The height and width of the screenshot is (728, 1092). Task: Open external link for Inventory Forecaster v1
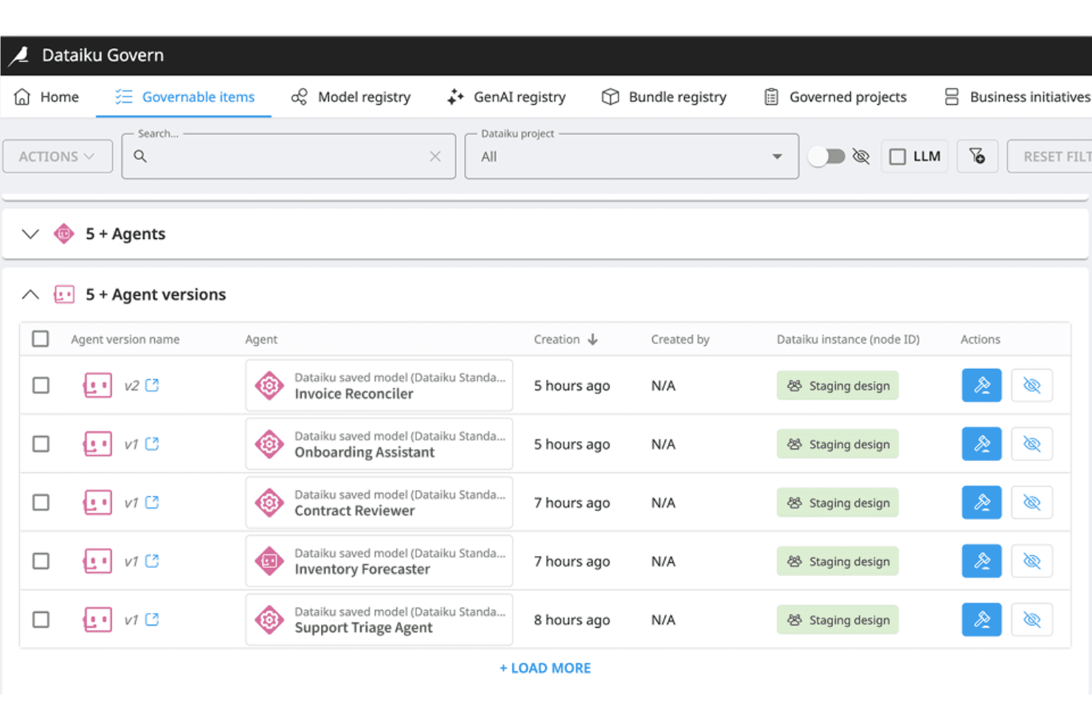pyautogui.click(x=152, y=561)
